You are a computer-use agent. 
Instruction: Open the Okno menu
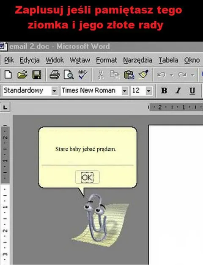[x=192, y=60]
